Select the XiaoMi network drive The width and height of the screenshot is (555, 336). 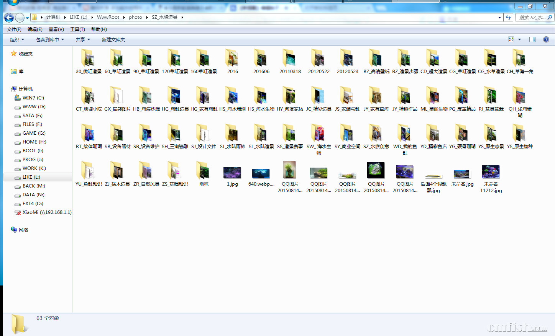pyautogui.click(x=43, y=212)
